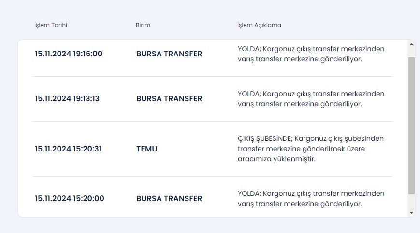Click the ÇIKIŞ ŞUBESİNDE status text
Screen dimensions: 420x233
[264, 138]
